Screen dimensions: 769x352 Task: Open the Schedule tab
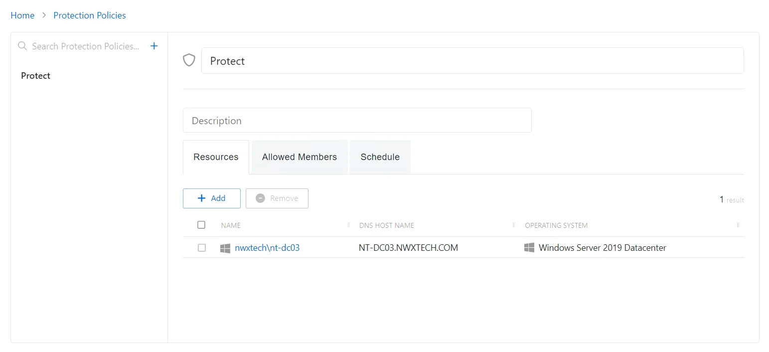point(380,157)
